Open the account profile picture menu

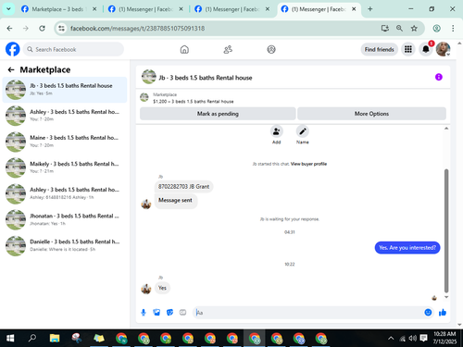coord(443,49)
